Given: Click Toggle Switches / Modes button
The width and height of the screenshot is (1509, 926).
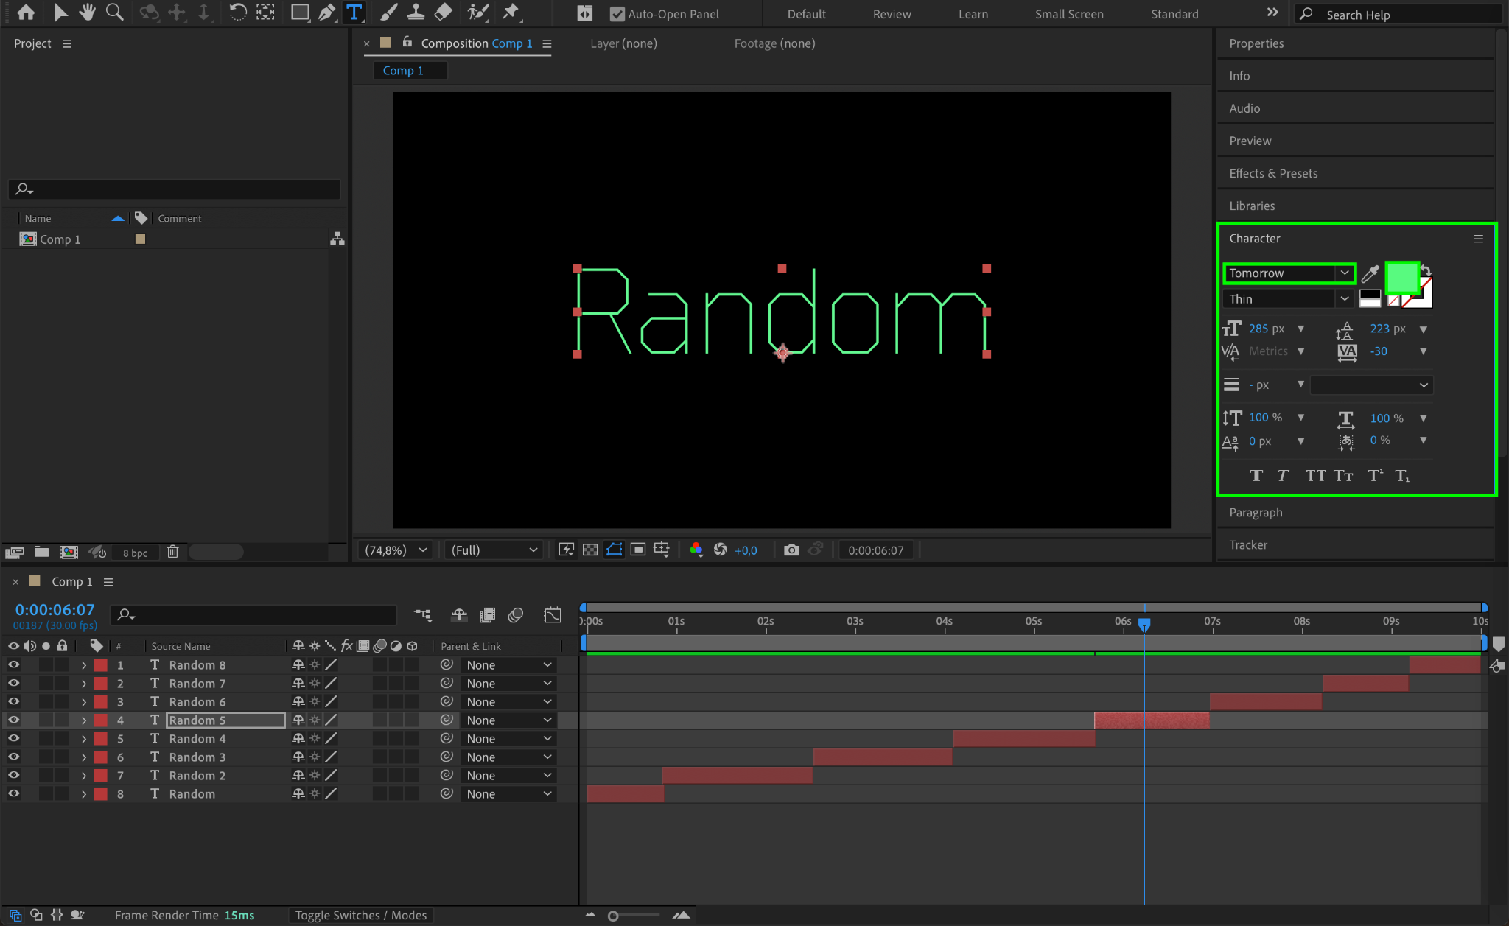Looking at the screenshot, I should (360, 915).
